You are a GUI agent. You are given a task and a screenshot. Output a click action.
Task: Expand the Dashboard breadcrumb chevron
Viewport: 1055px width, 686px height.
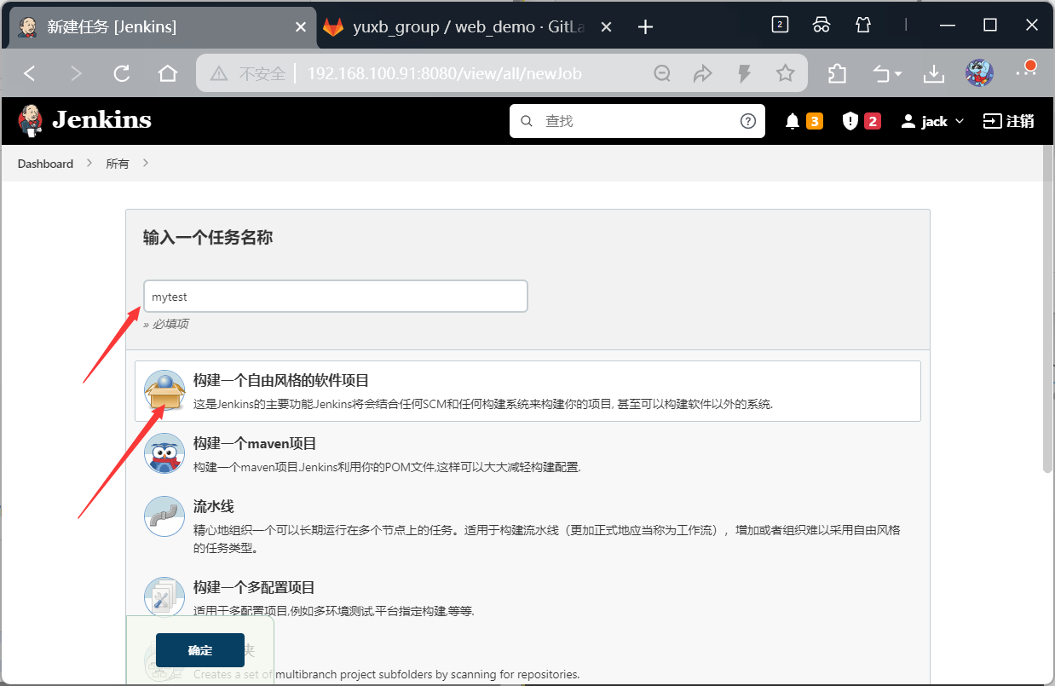(x=89, y=164)
